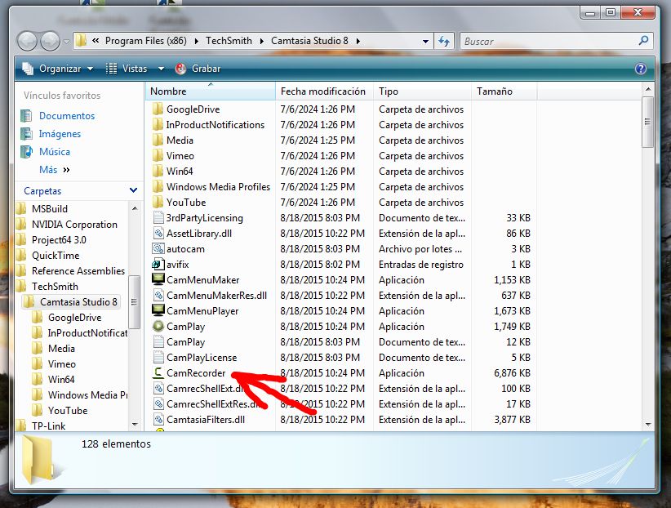Expand breadcrumb arrow after Camtasia Studio 8
Image resolution: width=671 pixels, height=508 pixels.
coord(358,41)
